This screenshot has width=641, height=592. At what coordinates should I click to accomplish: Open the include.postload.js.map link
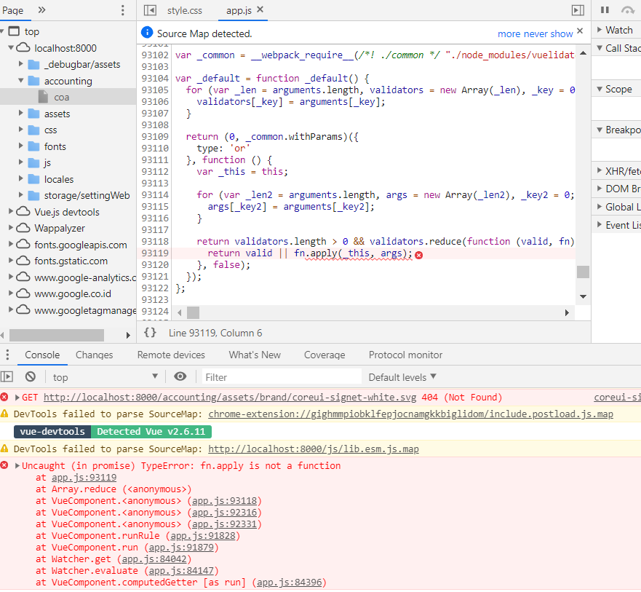coord(410,414)
